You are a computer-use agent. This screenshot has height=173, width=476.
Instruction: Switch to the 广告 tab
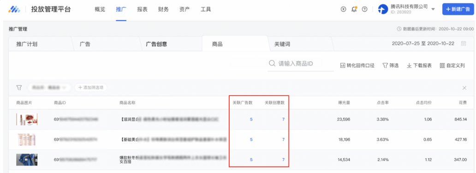pos(85,44)
